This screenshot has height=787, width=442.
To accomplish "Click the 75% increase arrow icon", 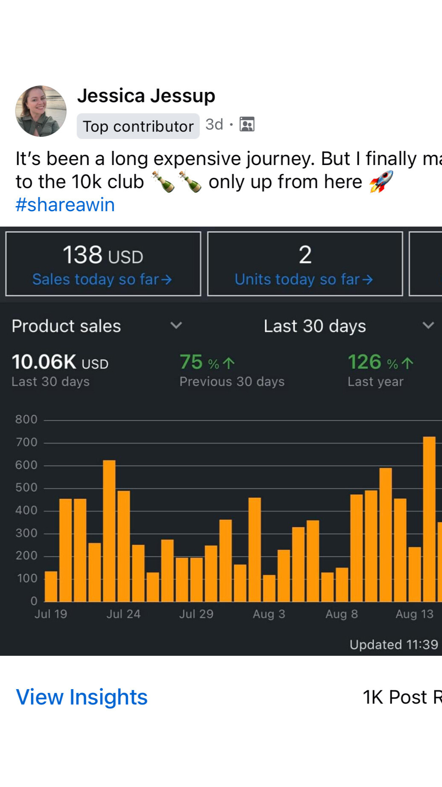I will tap(229, 363).
